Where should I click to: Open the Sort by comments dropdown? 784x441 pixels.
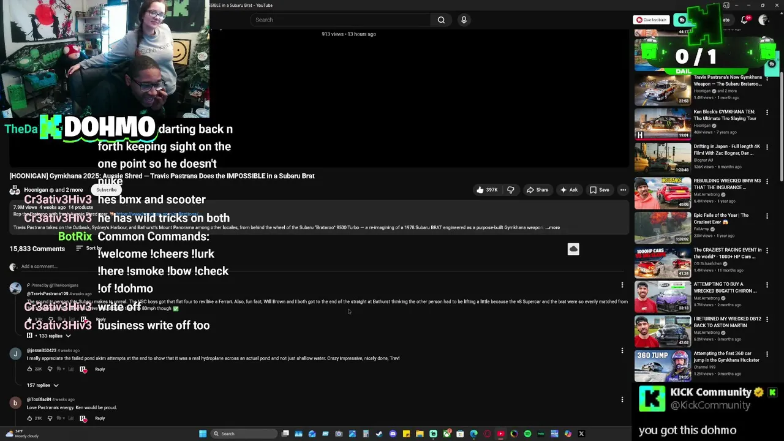pos(89,248)
